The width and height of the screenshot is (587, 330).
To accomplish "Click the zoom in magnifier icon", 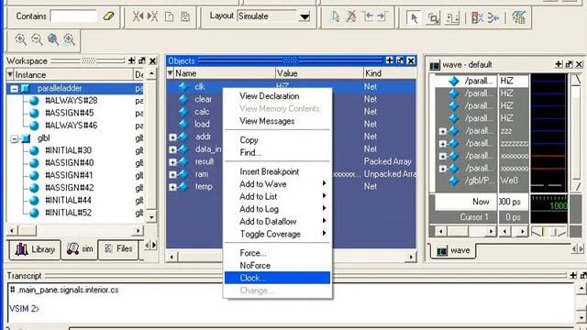I will [x=20, y=39].
